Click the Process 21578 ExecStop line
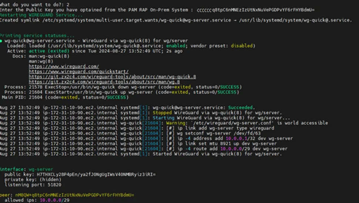Image resolution: width=359 pixels, height=203 pixels. 123,87
